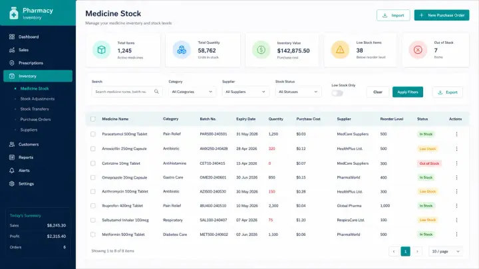This screenshot has width=479, height=269.
Task: Open actions menu for Amoxicillin row
Action: (x=456, y=149)
